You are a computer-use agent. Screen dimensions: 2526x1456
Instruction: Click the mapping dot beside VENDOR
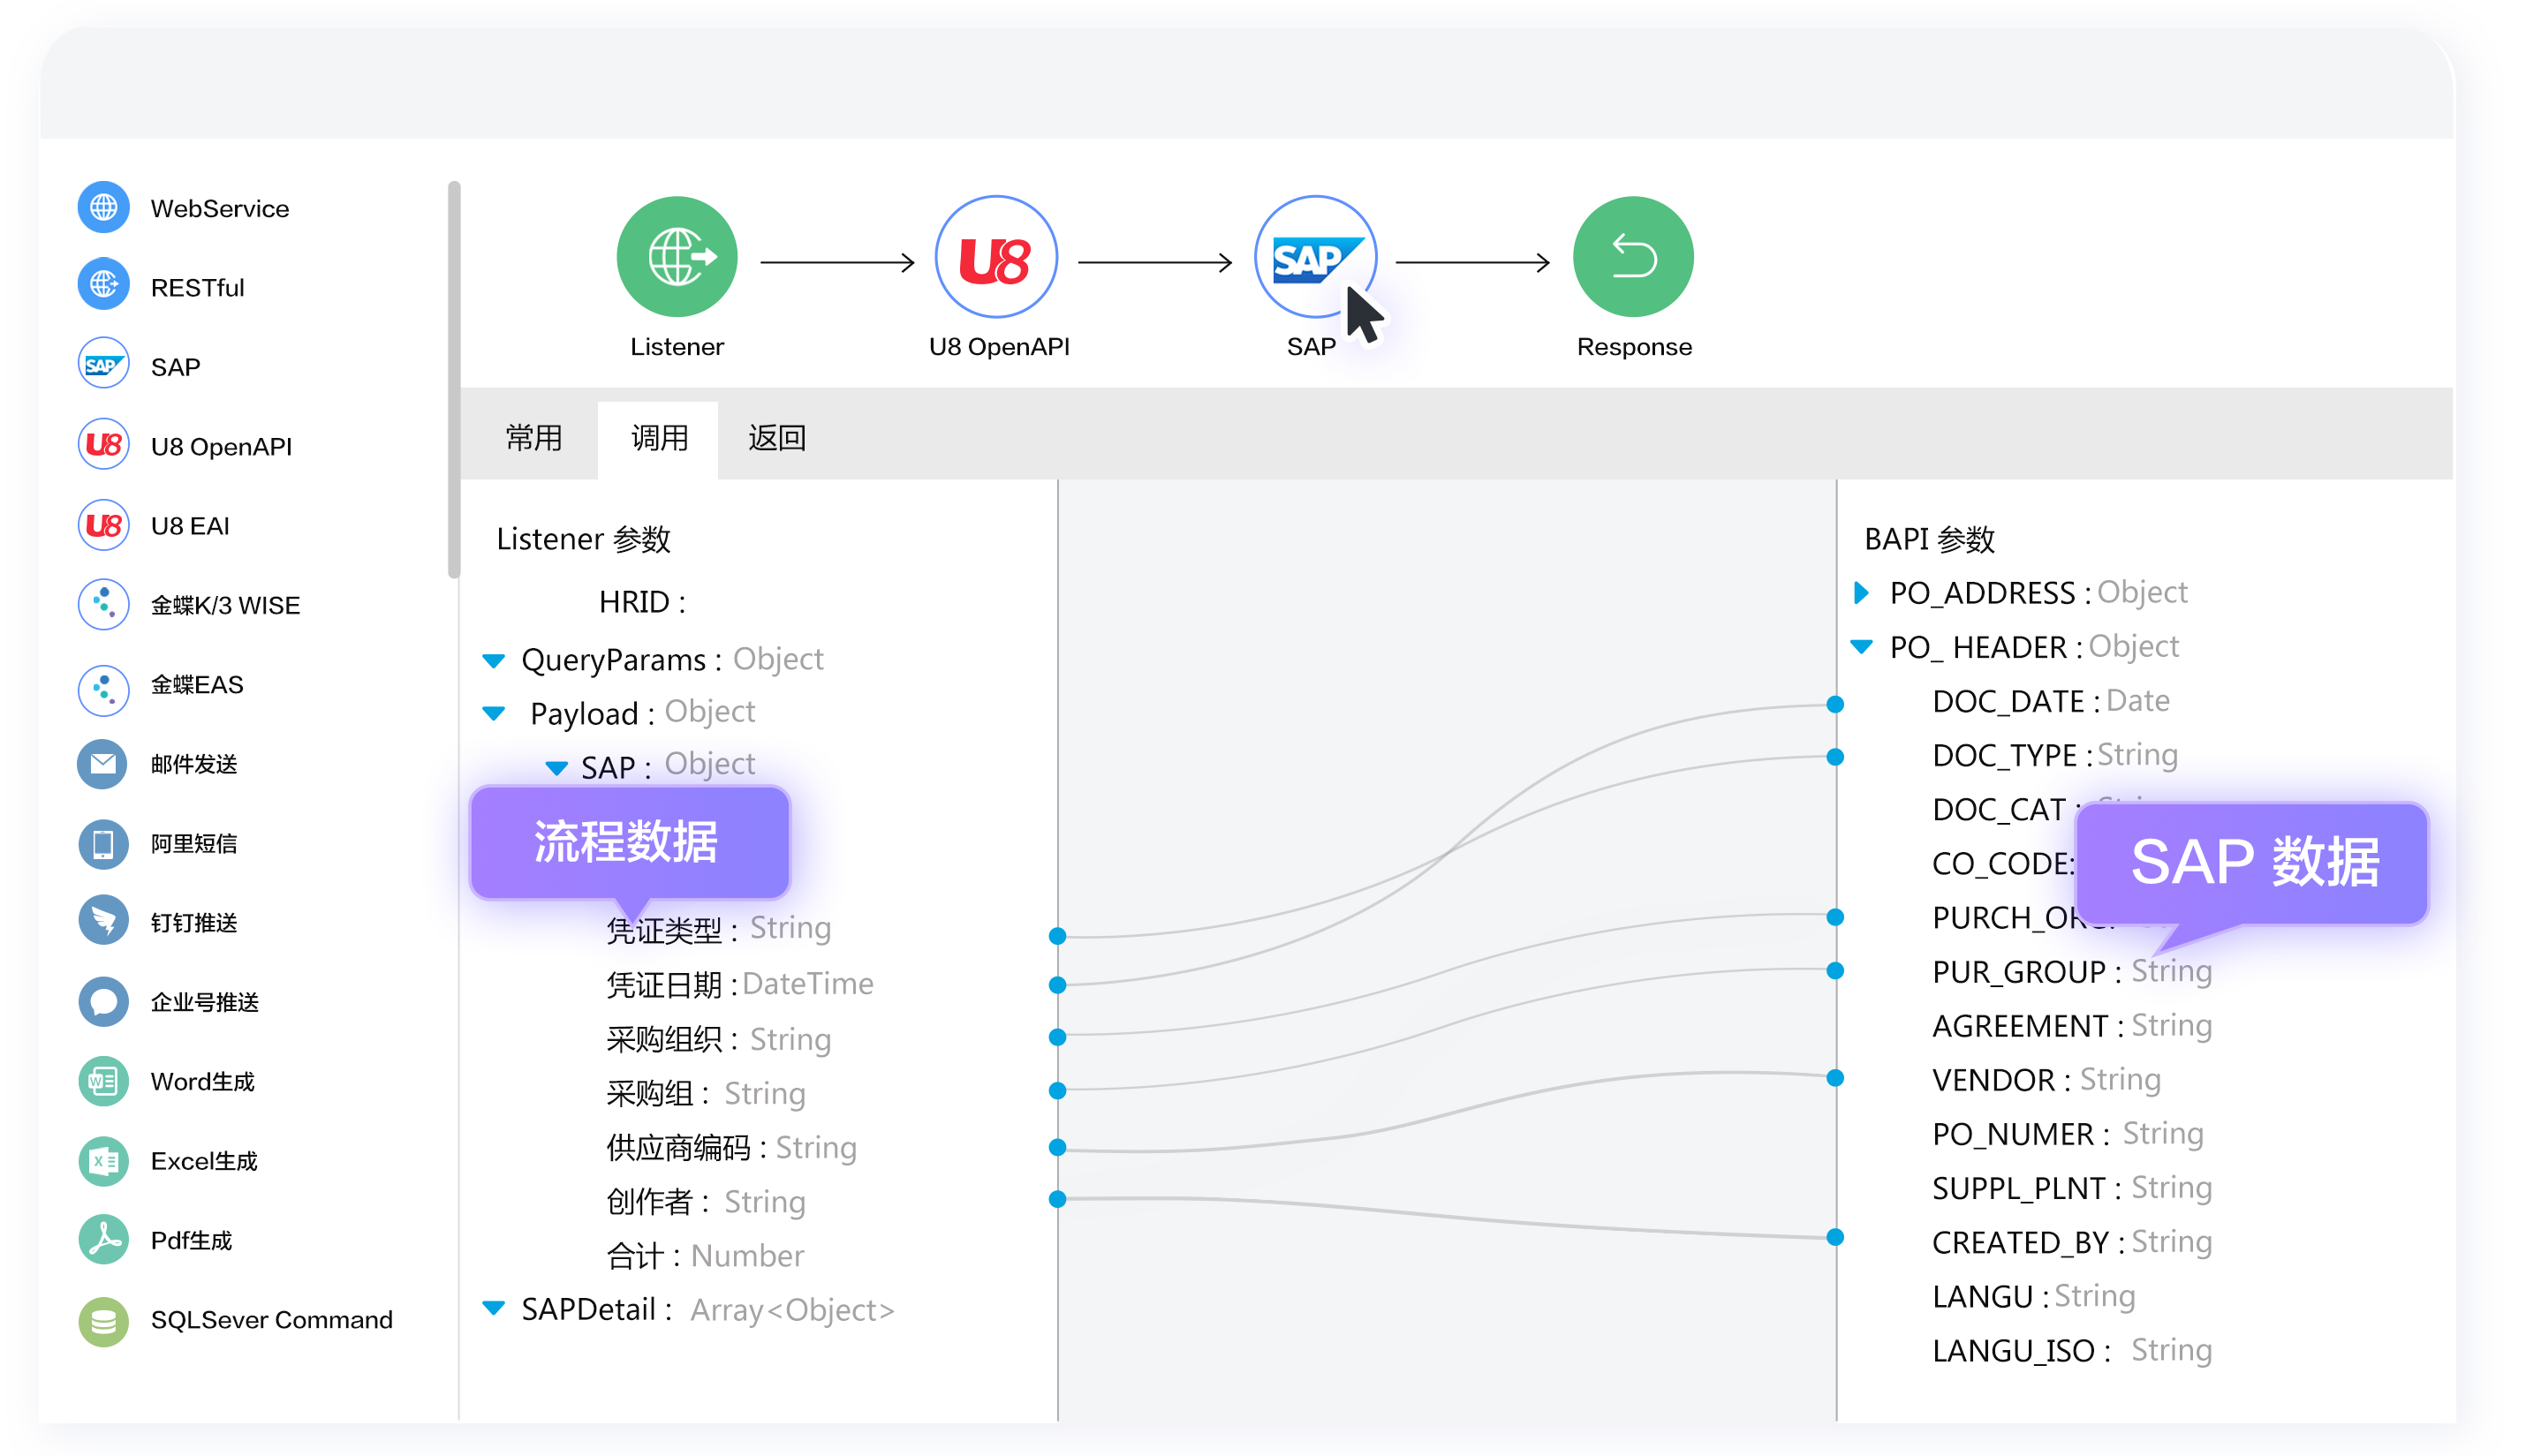(x=1835, y=1077)
